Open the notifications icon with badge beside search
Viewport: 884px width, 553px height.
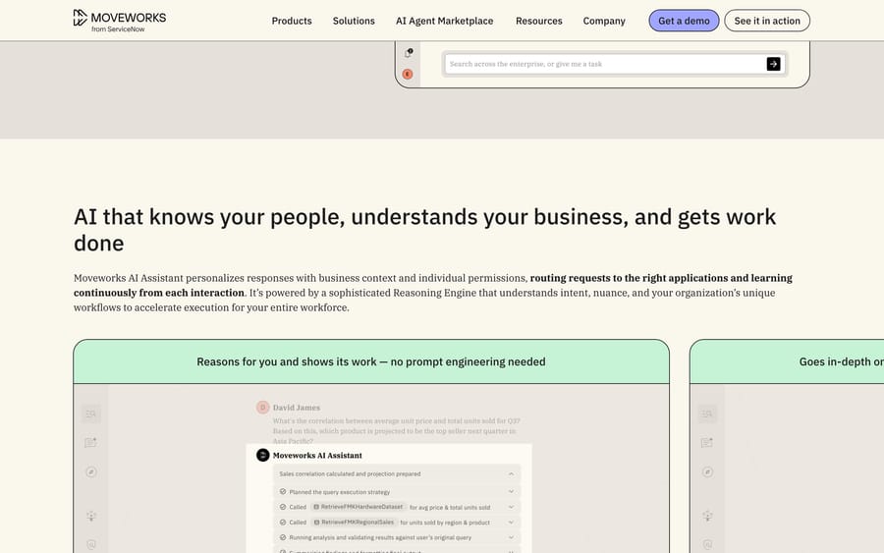[409, 53]
